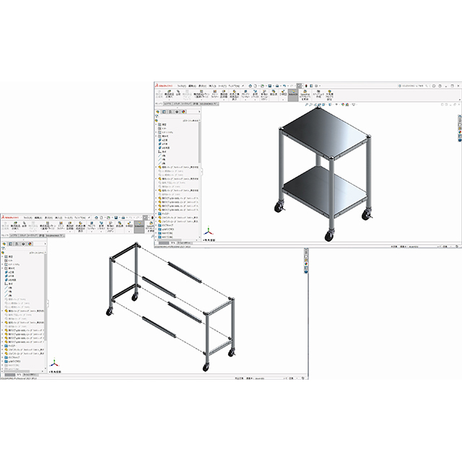
Task: Click the Rebuild traffic-light icon in the assembled cart window
Action: (306, 86)
